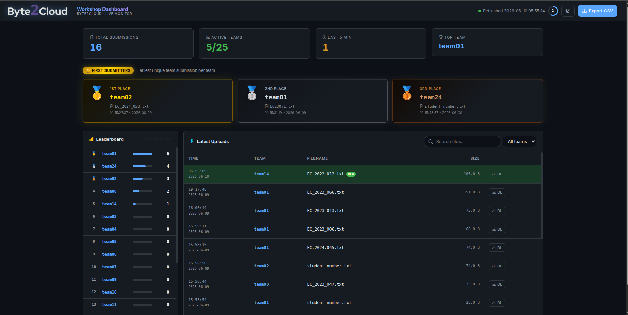Click team08 link in leaderboard

click(109, 191)
